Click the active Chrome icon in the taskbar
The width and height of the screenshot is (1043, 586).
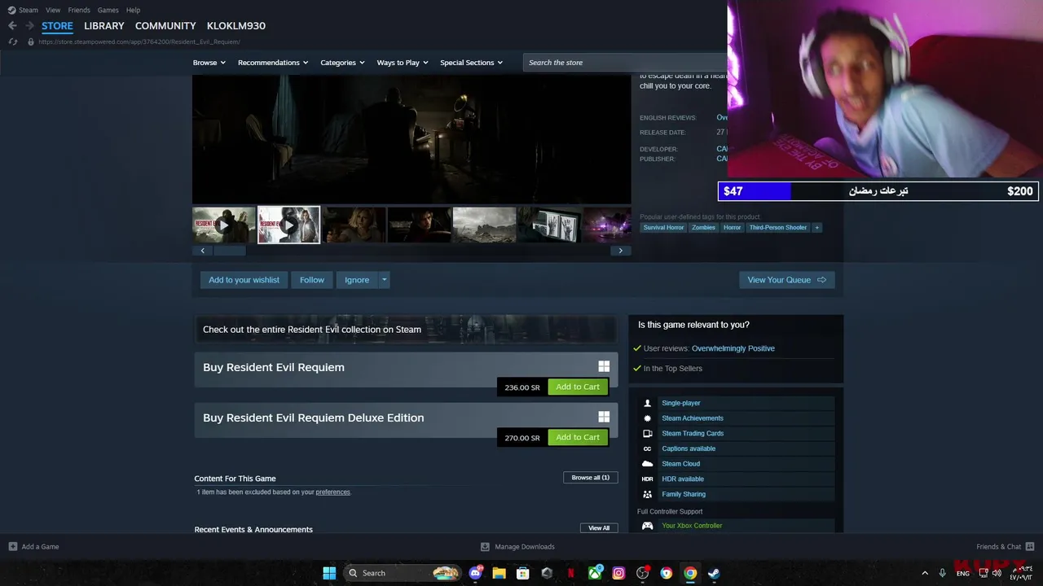pyautogui.click(x=690, y=573)
